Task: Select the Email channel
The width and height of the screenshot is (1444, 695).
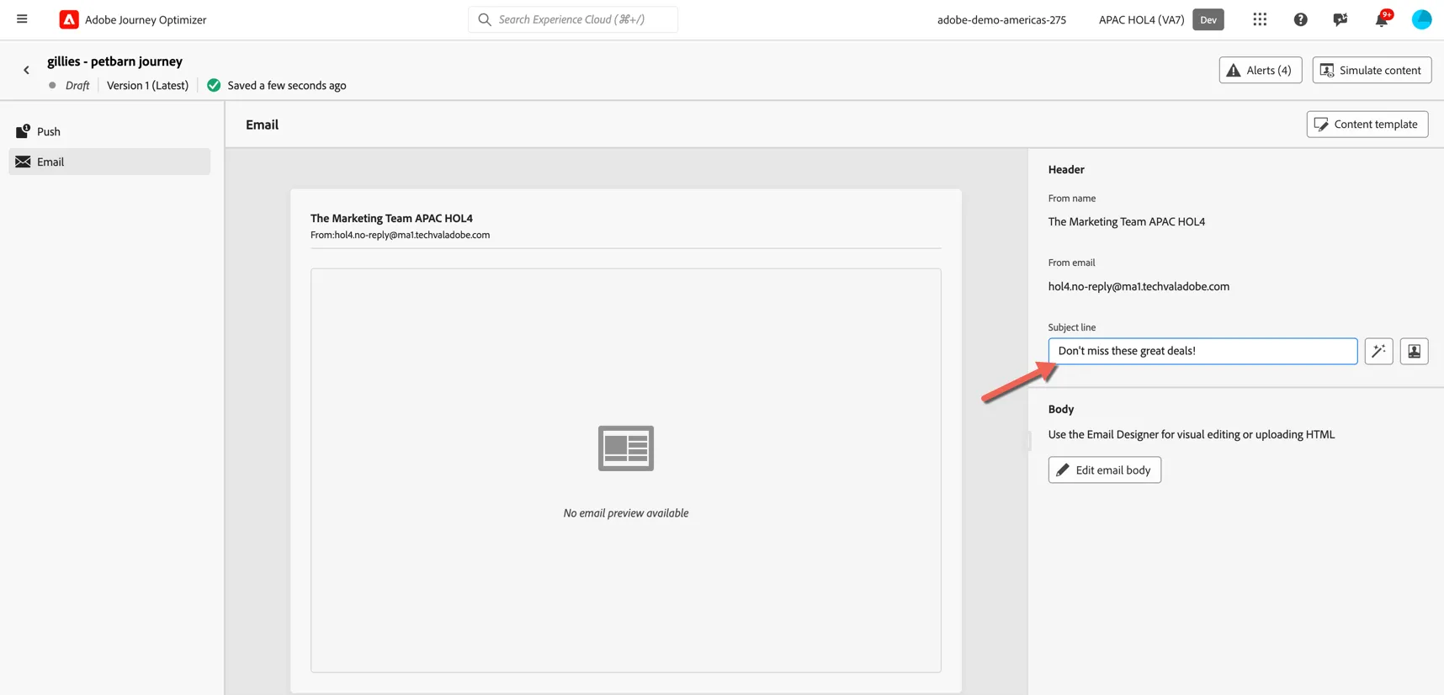Action: coord(109,162)
